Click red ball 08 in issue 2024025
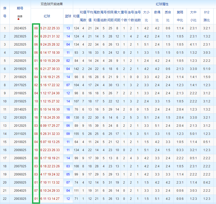The image size is (216, 204). point(36,28)
